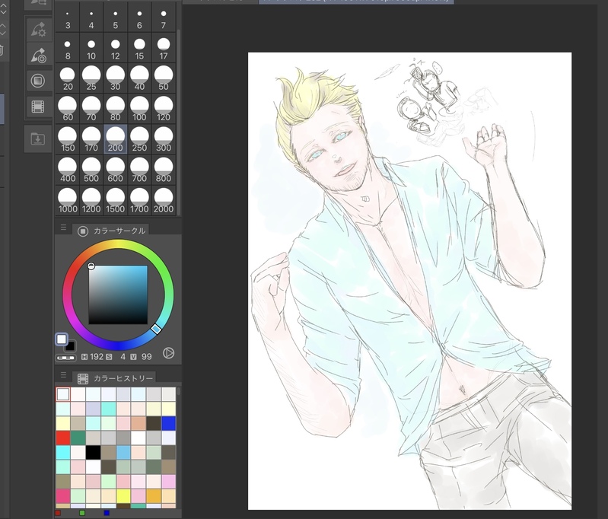
Task: Pick the 60 brush size preset
Action: coord(68,109)
